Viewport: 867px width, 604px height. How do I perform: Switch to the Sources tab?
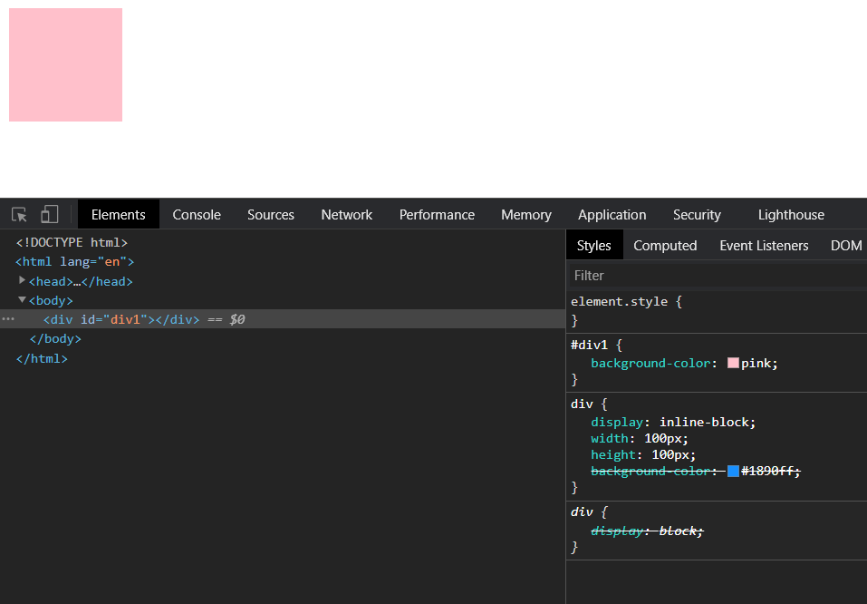pyautogui.click(x=271, y=215)
